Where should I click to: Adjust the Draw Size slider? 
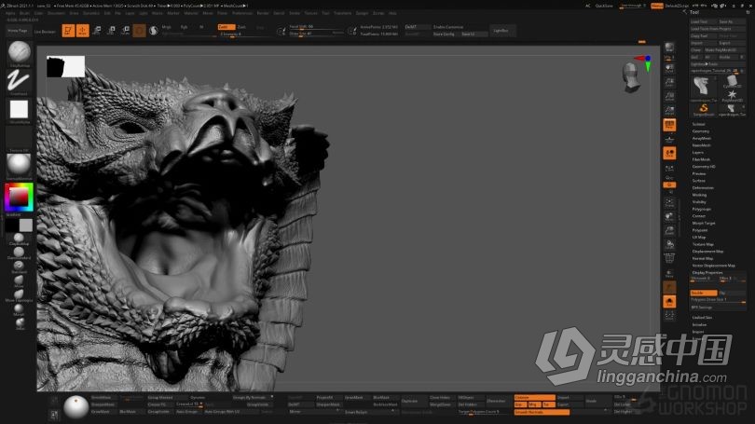(x=316, y=34)
